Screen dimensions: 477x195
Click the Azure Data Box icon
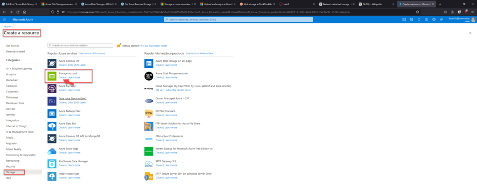coord(52,126)
